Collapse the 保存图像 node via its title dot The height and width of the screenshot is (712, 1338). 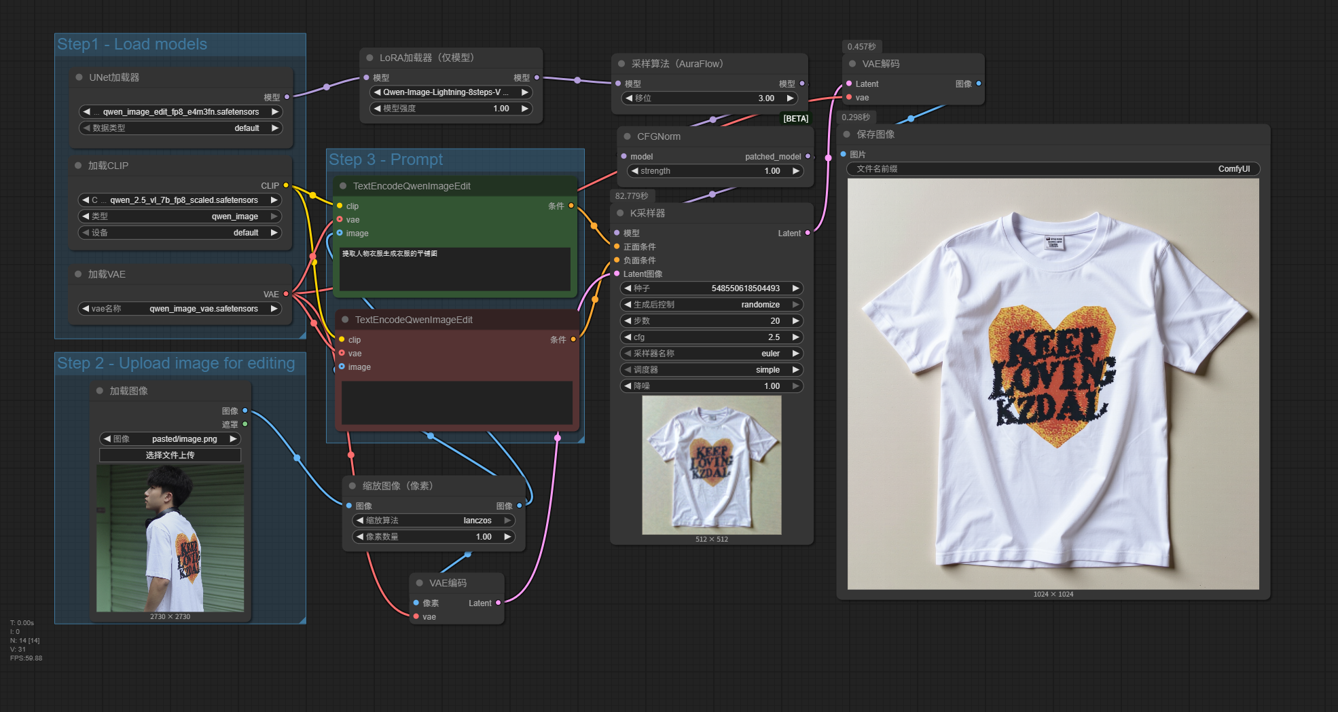pyautogui.click(x=847, y=134)
